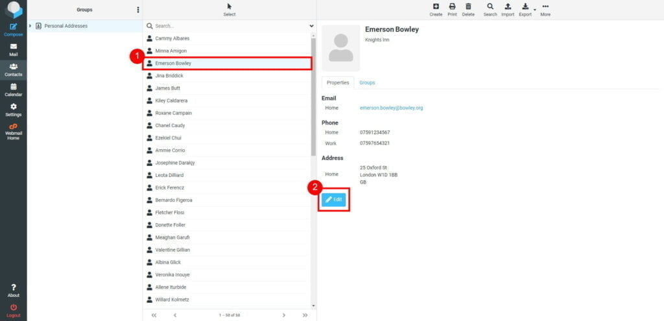
Task: Select contact Emerson Bowley in list
Action: [x=227, y=64]
